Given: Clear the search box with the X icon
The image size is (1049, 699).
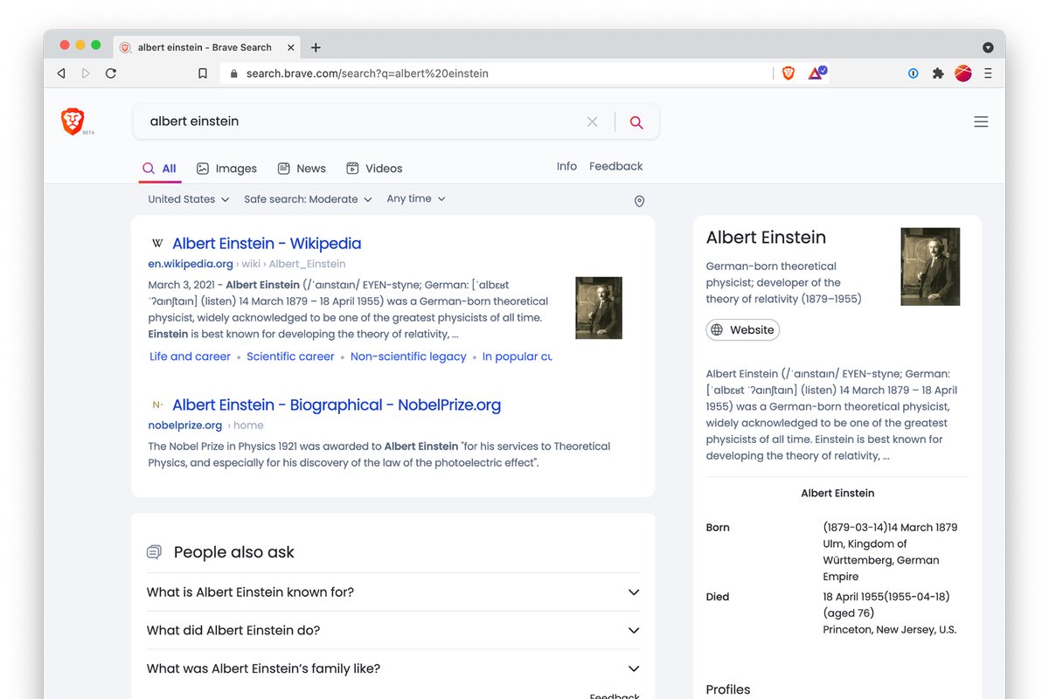Looking at the screenshot, I should coord(592,121).
